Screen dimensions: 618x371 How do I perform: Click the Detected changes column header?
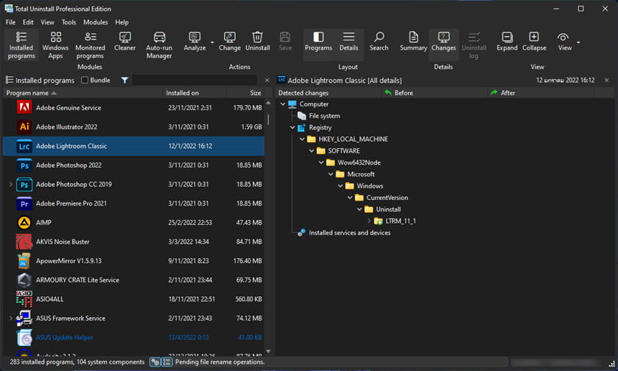pyautogui.click(x=328, y=93)
